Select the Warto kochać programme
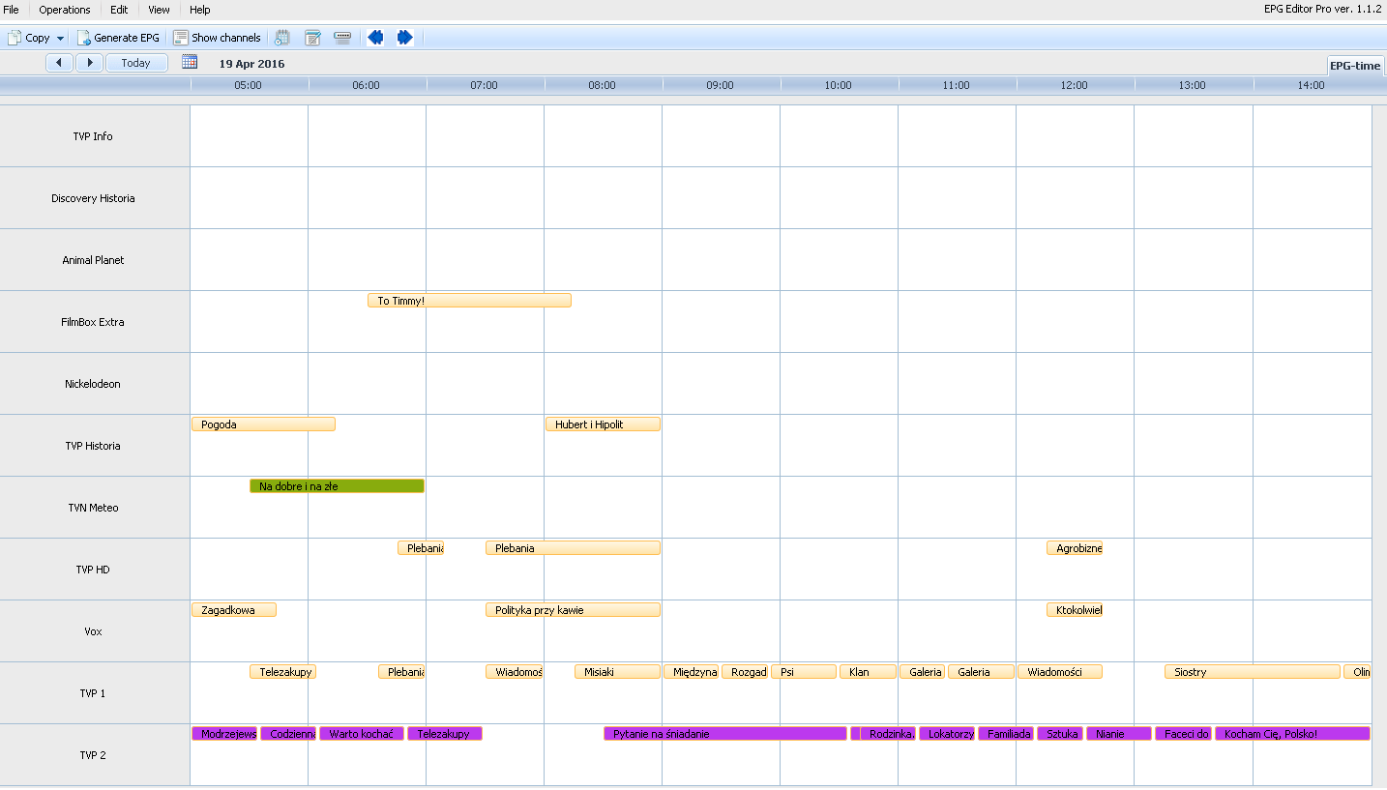Viewport: 1387px width, 790px height. [362, 734]
